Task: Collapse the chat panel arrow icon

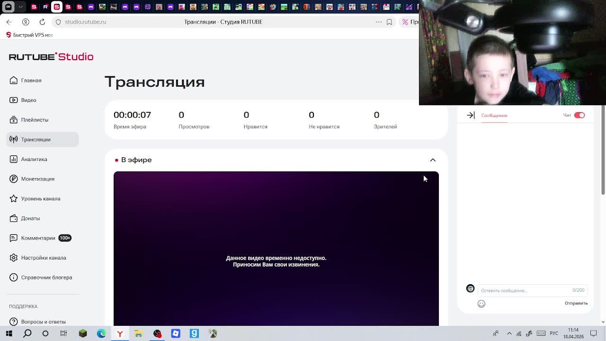Action: pos(471,115)
